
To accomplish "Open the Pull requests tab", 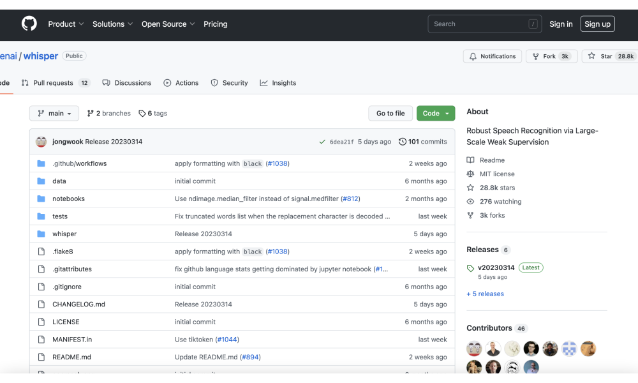I will 56,83.
